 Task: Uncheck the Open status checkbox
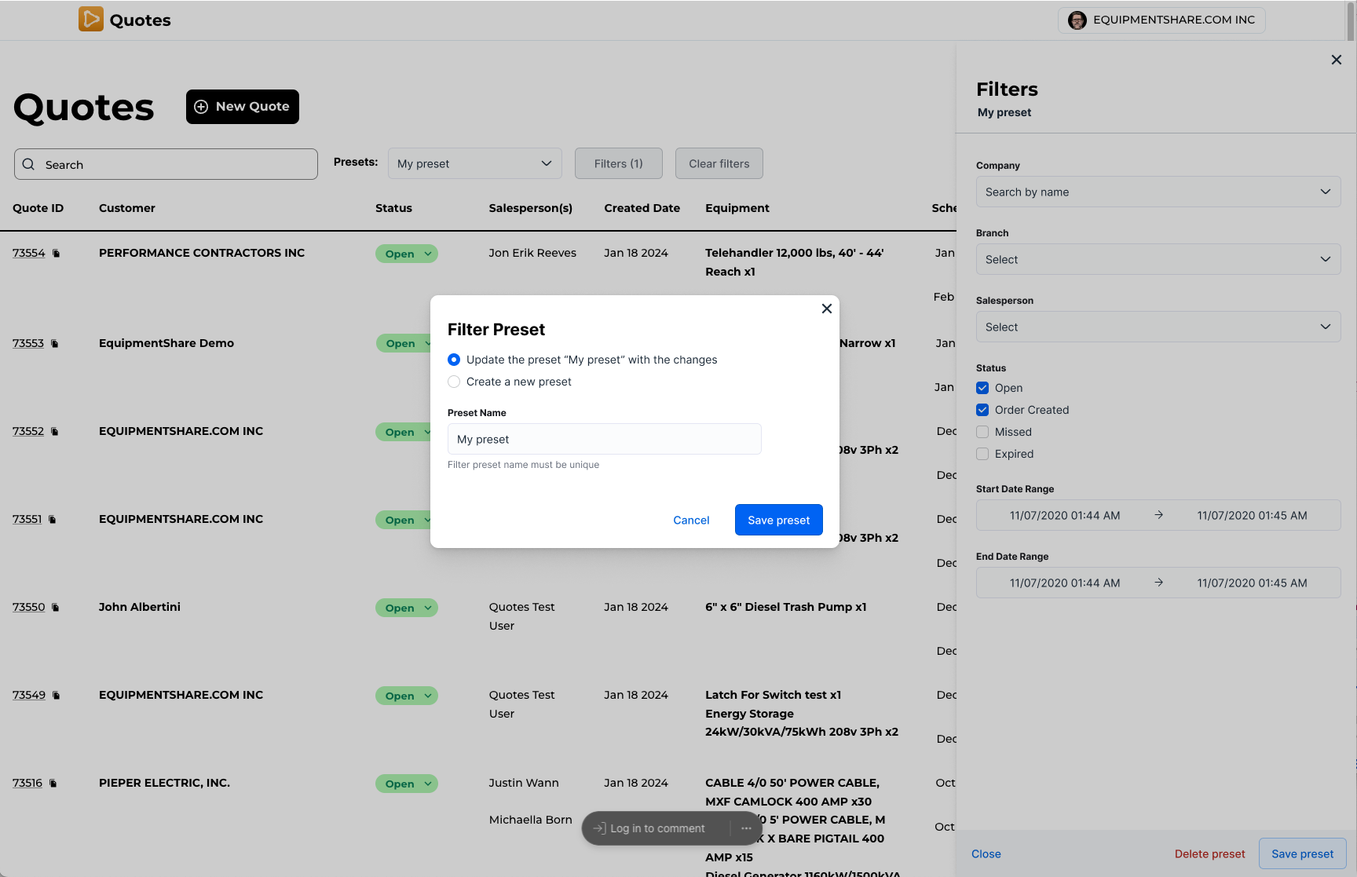(982, 388)
